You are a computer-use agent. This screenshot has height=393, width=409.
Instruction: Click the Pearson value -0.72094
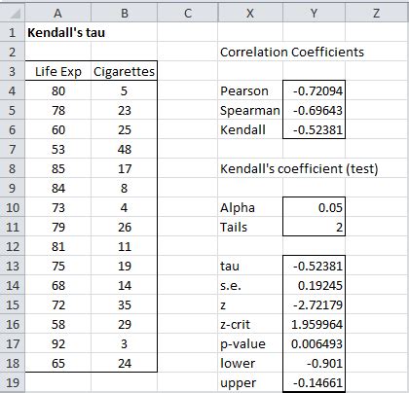tap(314, 90)
